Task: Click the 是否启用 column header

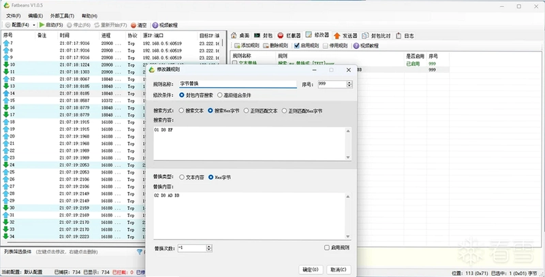Action: pos(416,56)
